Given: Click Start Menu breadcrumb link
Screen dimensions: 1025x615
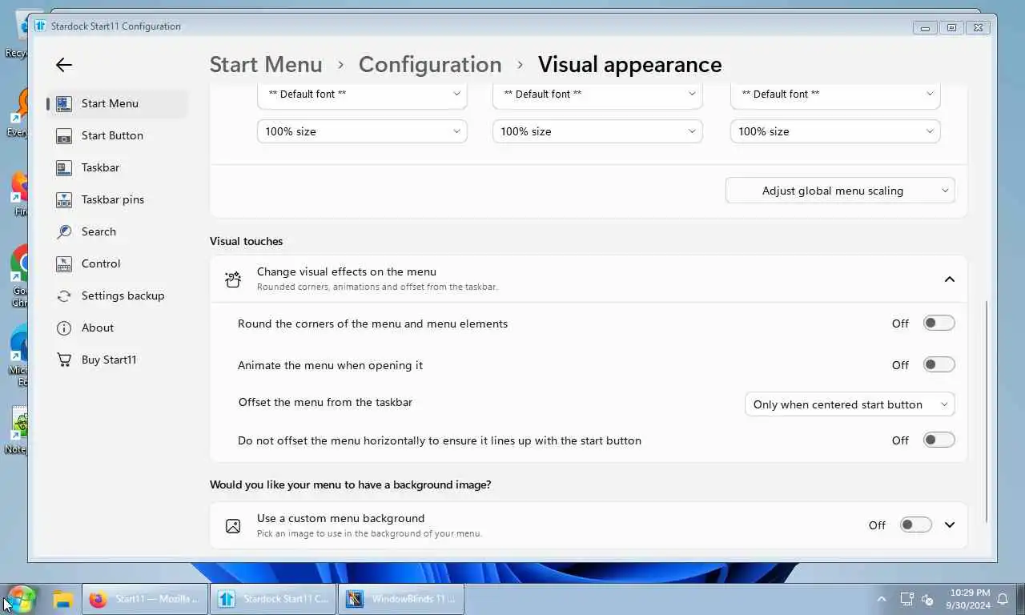Looking at the screenshot, I should [x=266, y=65].
